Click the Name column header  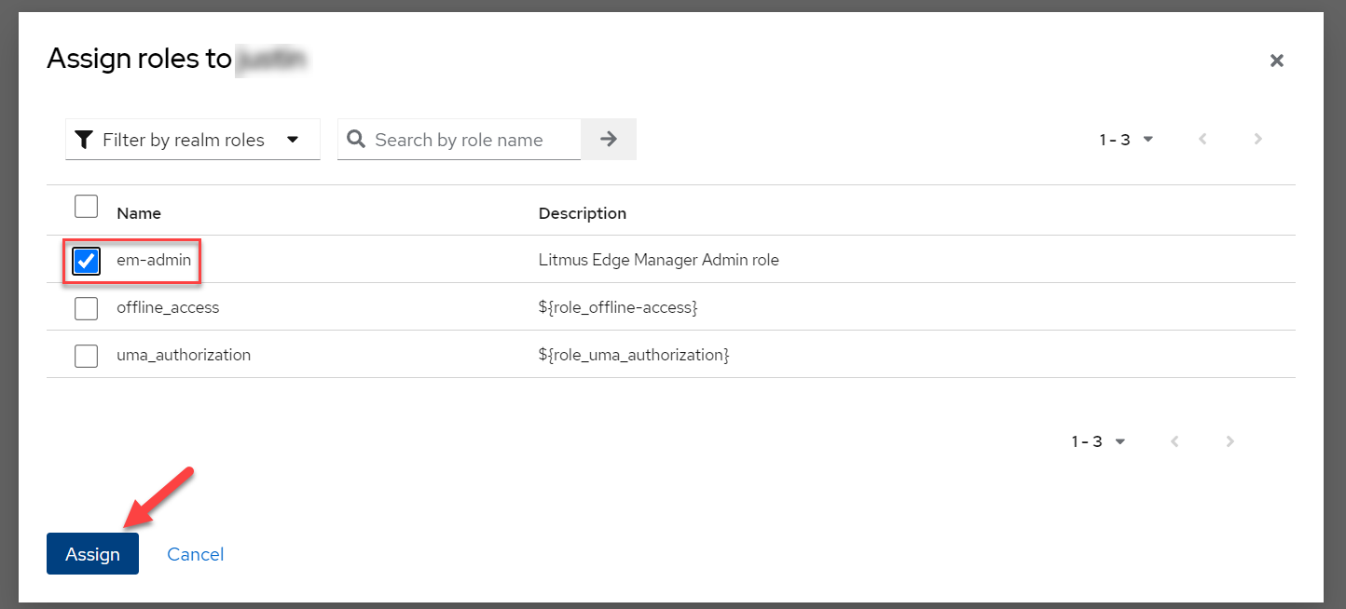coord(138,213)
